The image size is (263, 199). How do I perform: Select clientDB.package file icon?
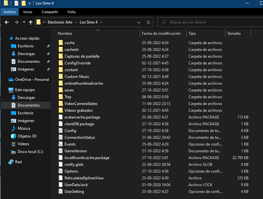61,124
